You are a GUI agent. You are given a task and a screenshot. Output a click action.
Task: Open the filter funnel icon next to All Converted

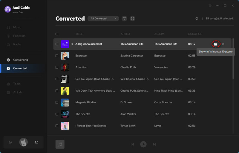pos(124,18)
